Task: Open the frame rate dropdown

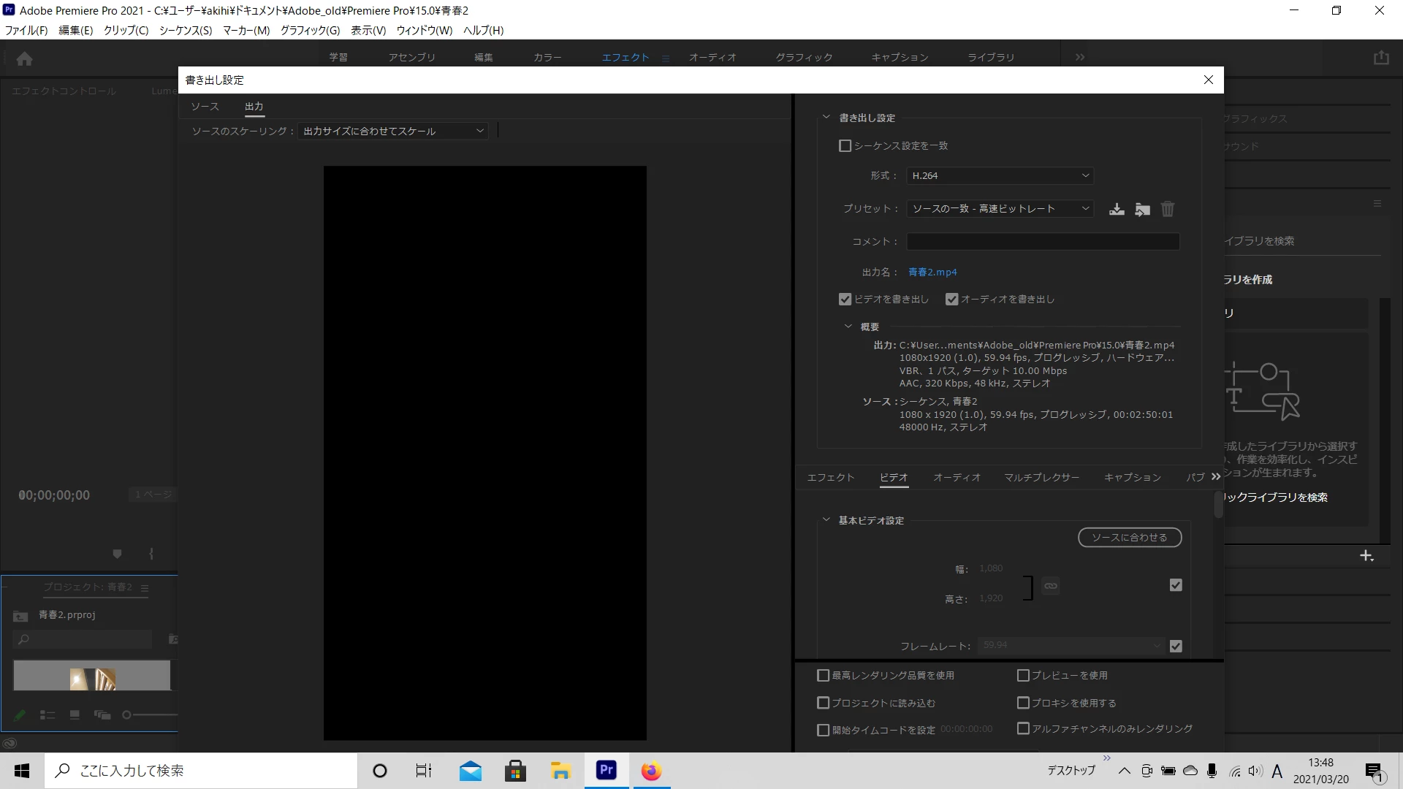Action: pyautogui.click(x=1071, y=645)
